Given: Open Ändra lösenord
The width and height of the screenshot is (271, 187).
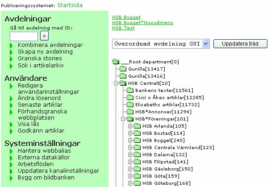Looking at the screenshot, I should [39, 98].
